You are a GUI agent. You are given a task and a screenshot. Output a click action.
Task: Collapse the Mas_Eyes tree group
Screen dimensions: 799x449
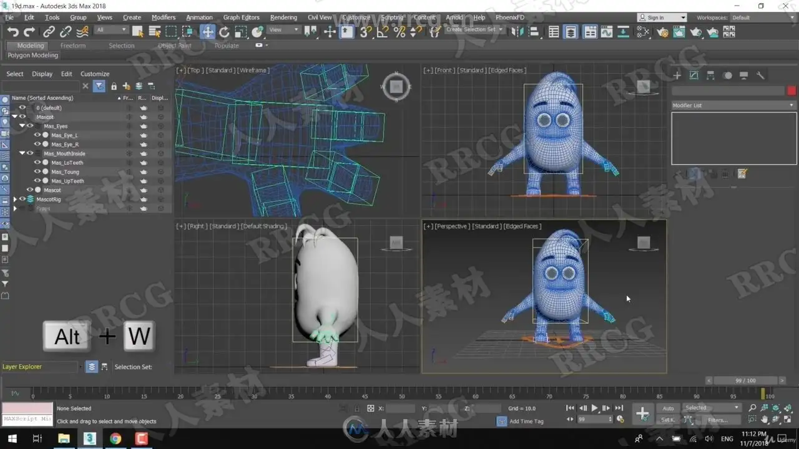point(22,126)
